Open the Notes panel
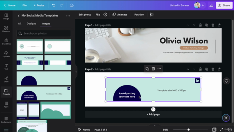This screenshot has height=132, width=234. 84,129
